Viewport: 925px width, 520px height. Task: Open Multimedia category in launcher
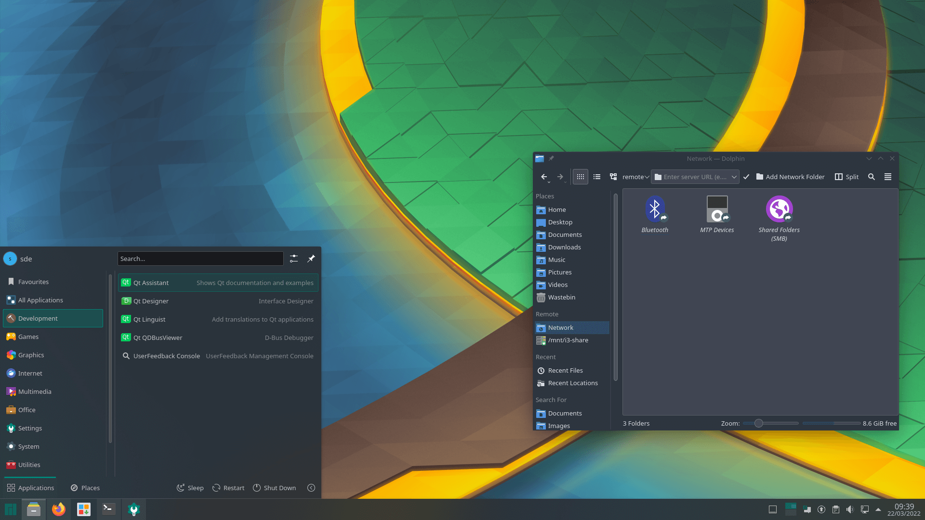coord(53,391)
